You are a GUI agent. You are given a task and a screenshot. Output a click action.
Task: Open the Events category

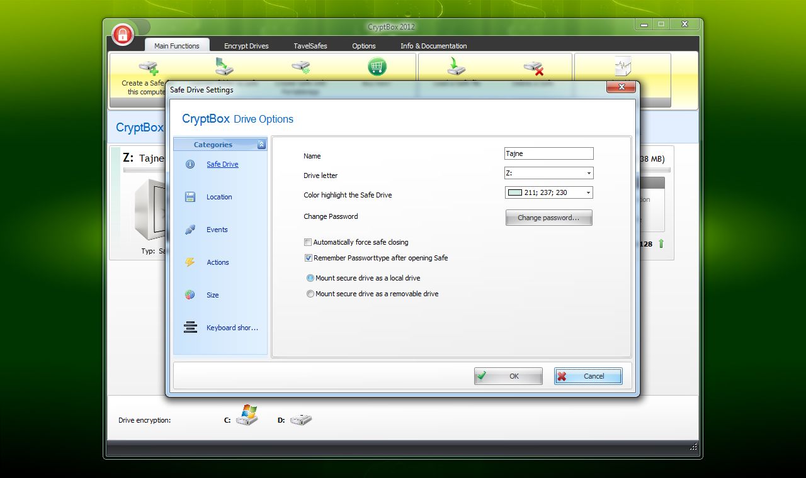pyautogui.click(x=217, y=230)
